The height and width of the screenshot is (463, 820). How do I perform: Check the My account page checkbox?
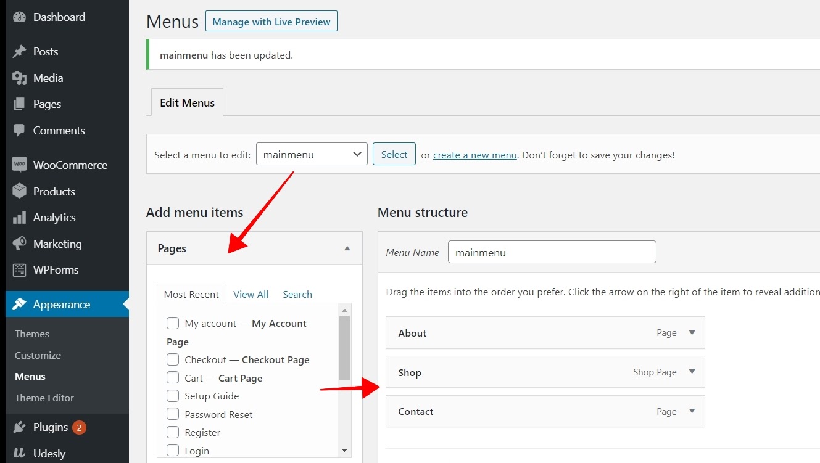tap(173, 323)
